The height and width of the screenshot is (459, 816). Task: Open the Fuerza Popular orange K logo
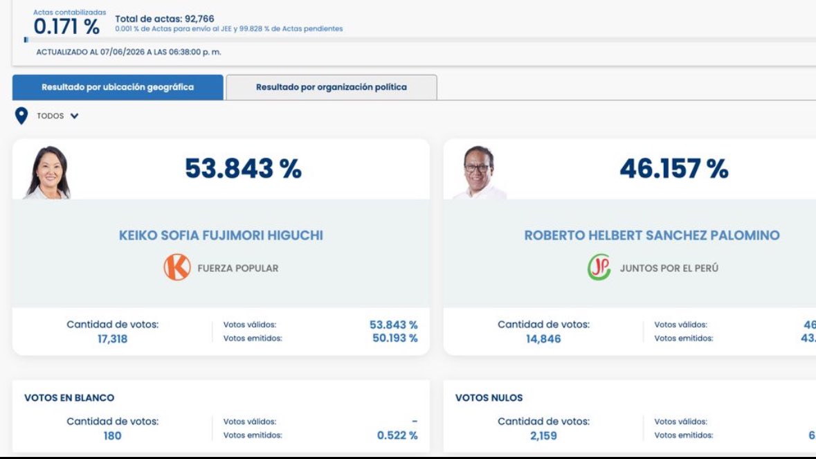coord(177,267)
